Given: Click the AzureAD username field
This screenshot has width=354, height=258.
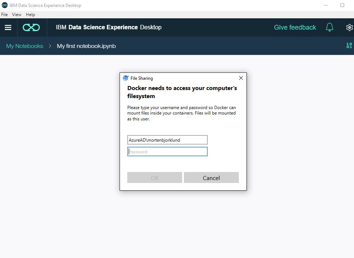Looking at the screenshot, I should (x=167, y=139).
